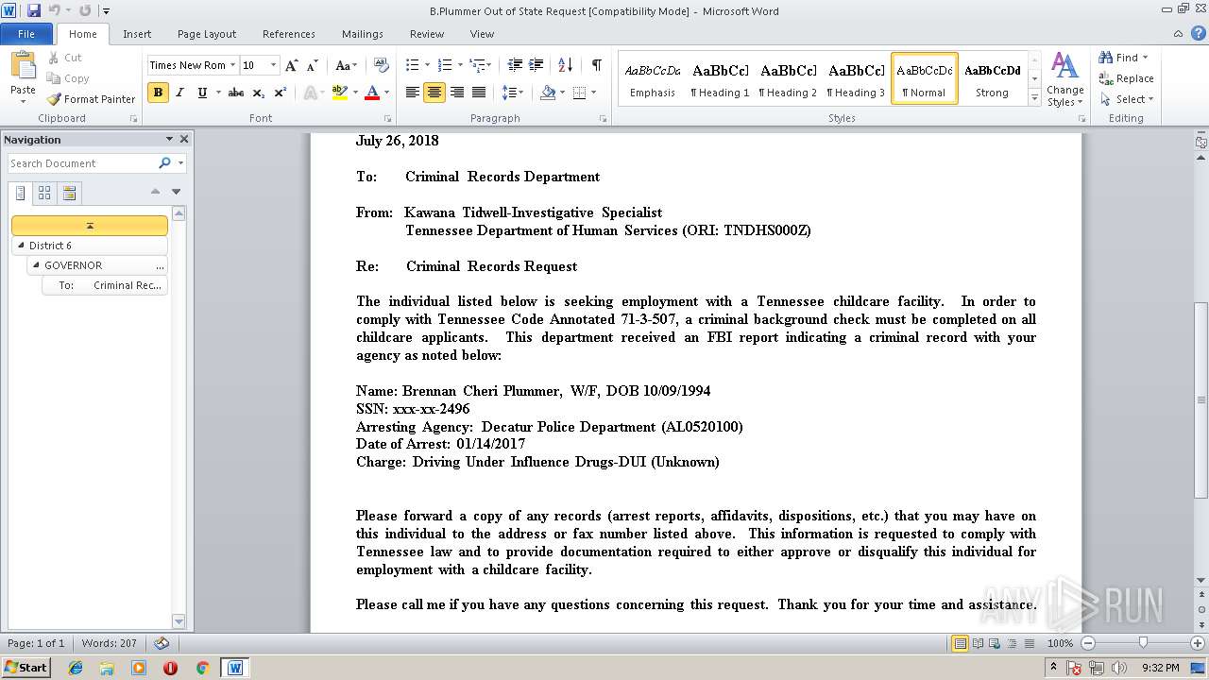Browse pages tab in Navigation pane
The height and width of the screenshot is (680, 1209).
tap(44, 194)
